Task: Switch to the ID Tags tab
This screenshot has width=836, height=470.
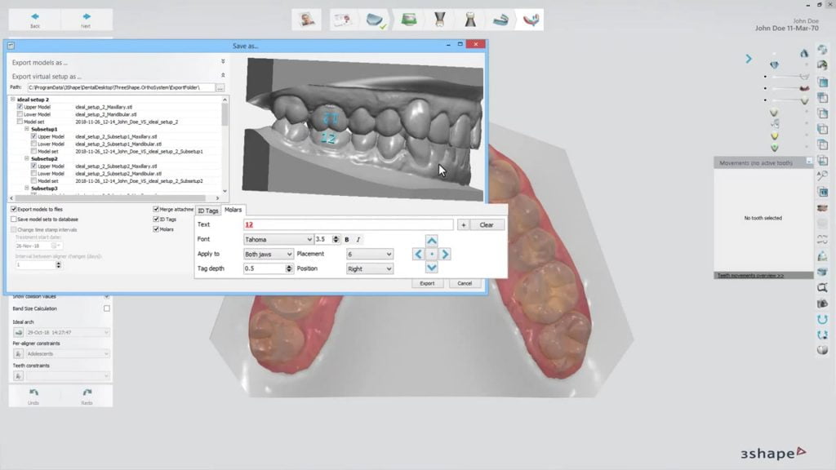Action: pyautogui.click(x=207, y=211)
